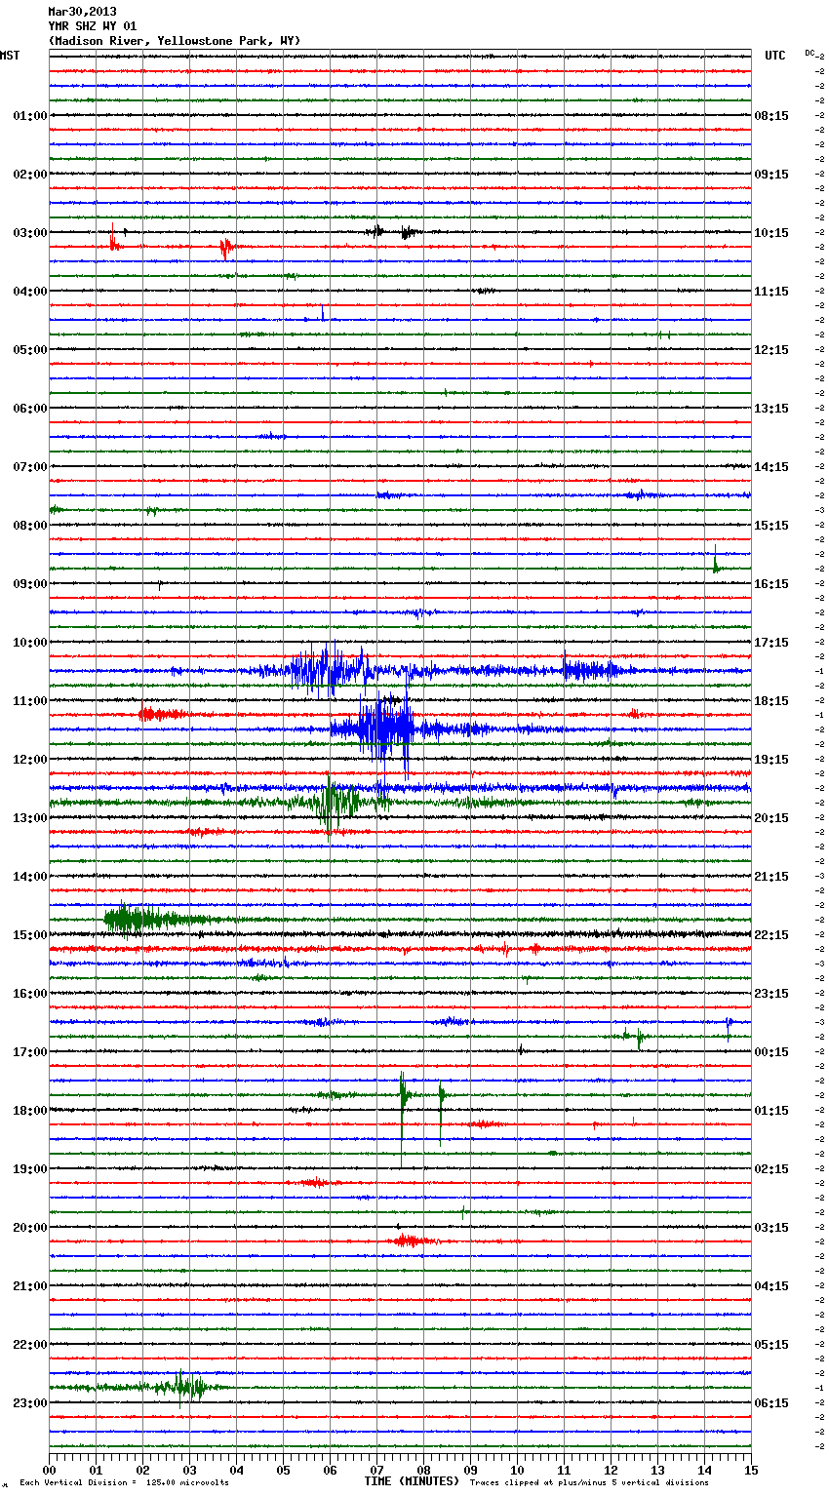829x1496 pixels.
Task: Click the 09:00 MST time label
Action: click(x=30, y=584)
